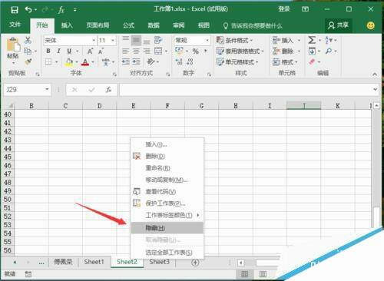The image size is (384, 281).
Task: Click the Cut scissors icon
Action: [28, 40]
